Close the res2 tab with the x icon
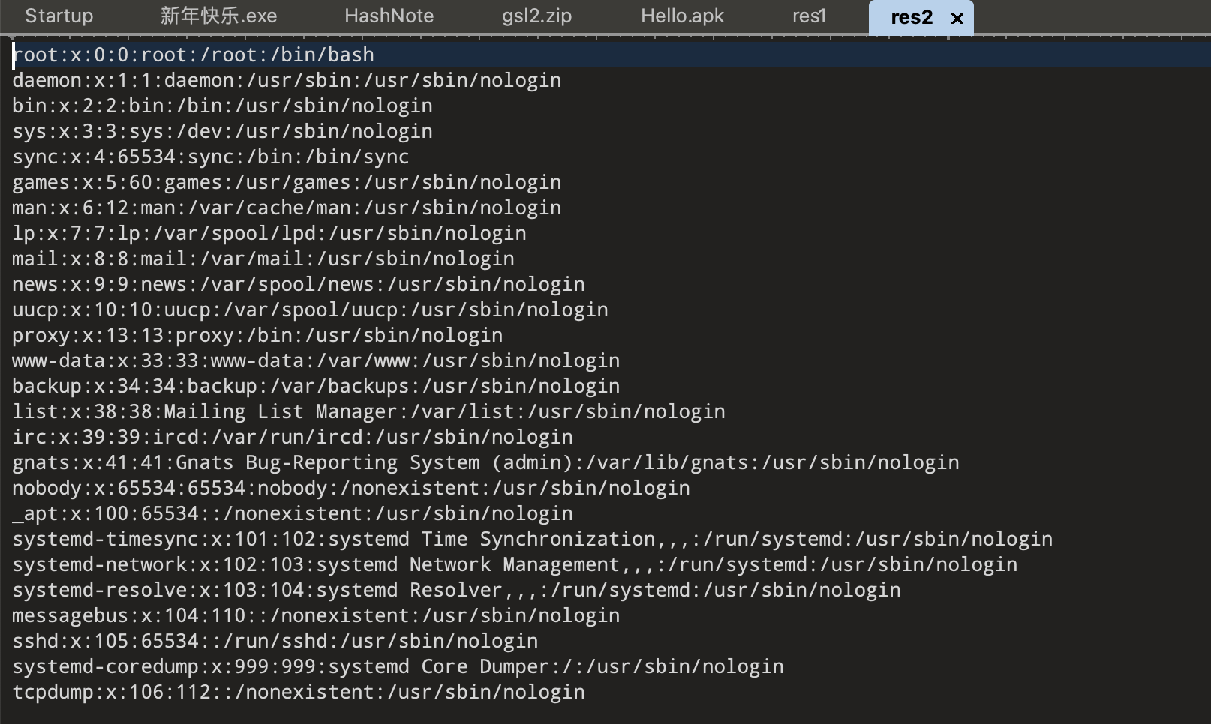Viewport: 1211px width, 724px height. click(957, 19)
